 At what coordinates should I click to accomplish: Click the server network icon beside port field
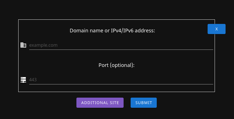[23, 80]
